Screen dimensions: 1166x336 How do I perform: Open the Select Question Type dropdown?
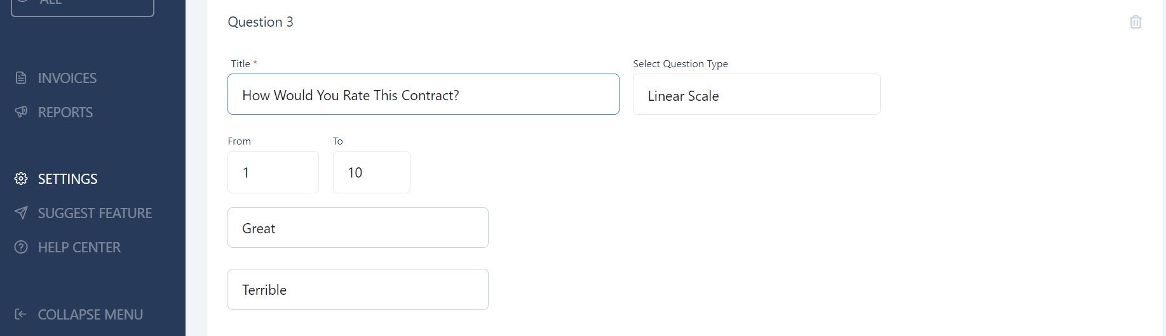[x=756, y=94]
